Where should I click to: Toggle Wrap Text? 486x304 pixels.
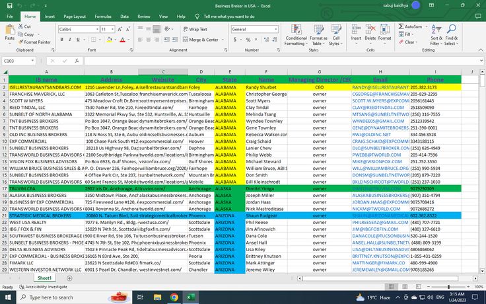pyautogui.click(x=195, y=29)
